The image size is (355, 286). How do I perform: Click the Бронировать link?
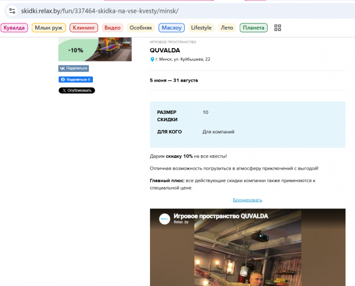[x=247, y=200]
